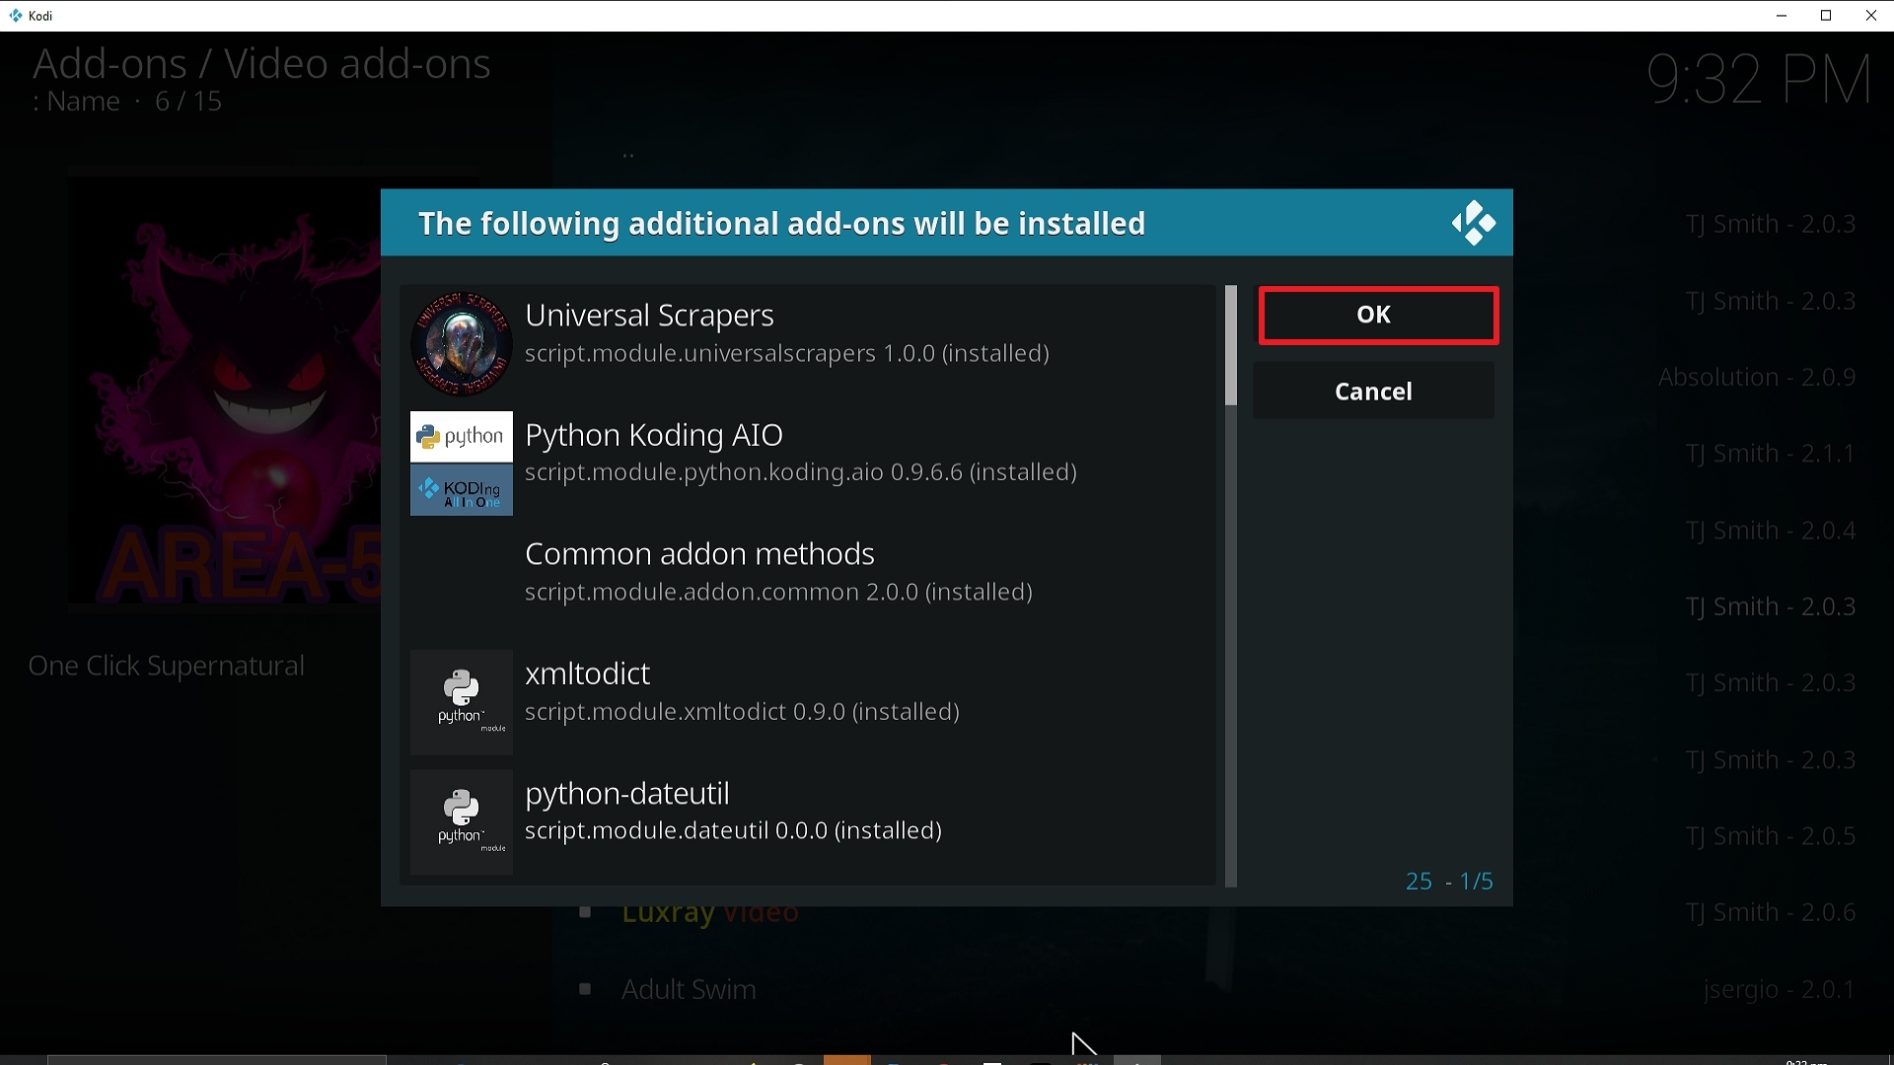Select the xmltodict python module icon
This screenshot has height=1065, width=1894.
click(x=462, y=702)
